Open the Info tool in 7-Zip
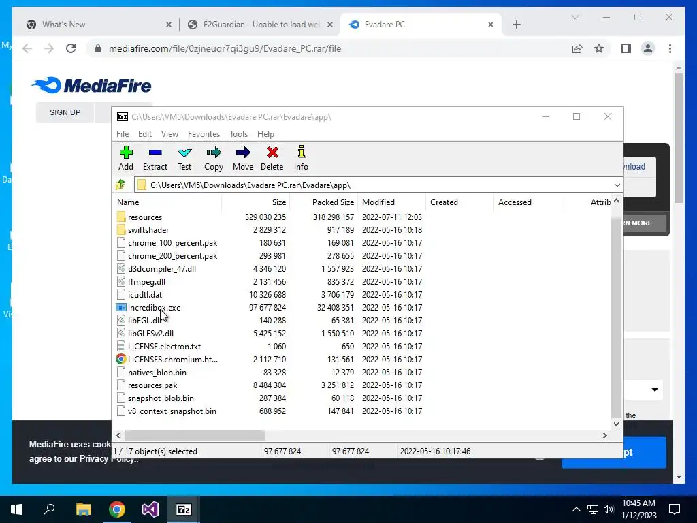Screen dimensions: 697x523 tap(302, 152)
